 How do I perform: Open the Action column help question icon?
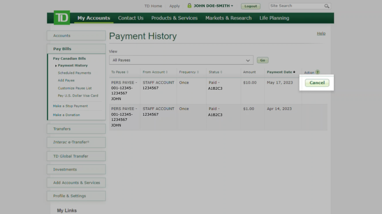317,72
